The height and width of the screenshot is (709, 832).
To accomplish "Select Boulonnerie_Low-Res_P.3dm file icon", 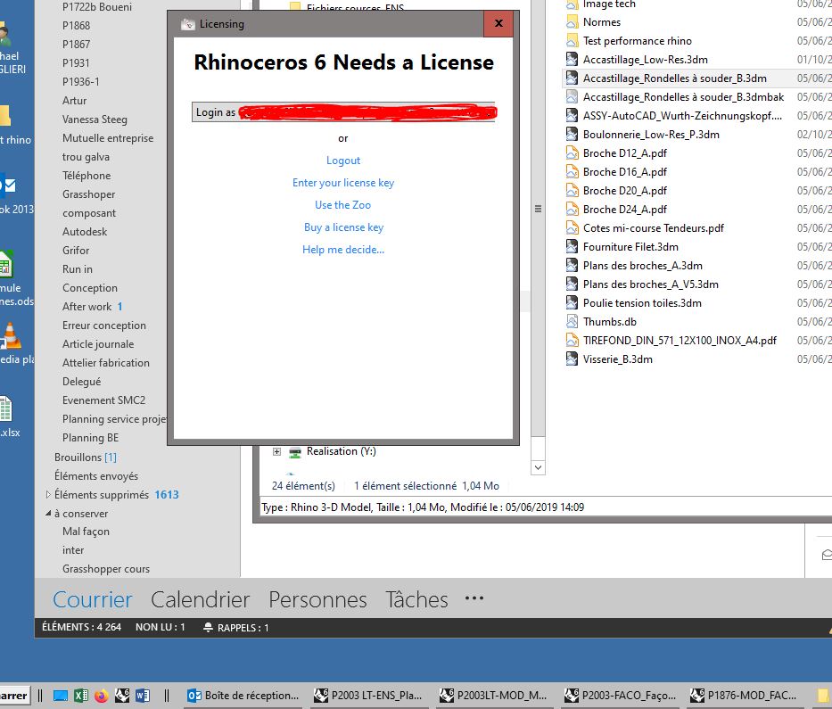I will tap(572, 135).
